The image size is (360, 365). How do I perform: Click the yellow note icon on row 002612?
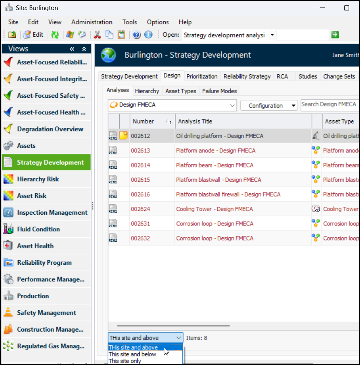(x=124, y=136)
